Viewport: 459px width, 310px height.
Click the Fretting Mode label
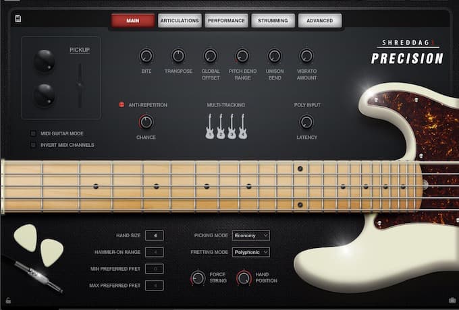[209, 252]
